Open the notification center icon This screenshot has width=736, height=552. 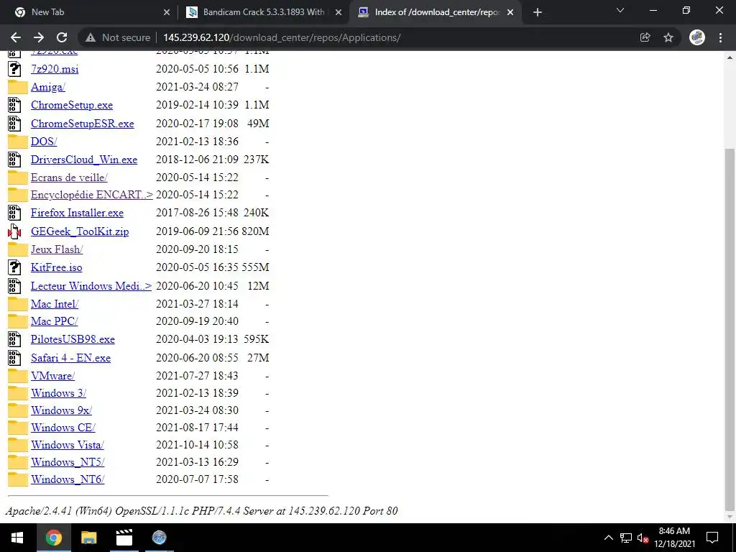click(712, 538)
